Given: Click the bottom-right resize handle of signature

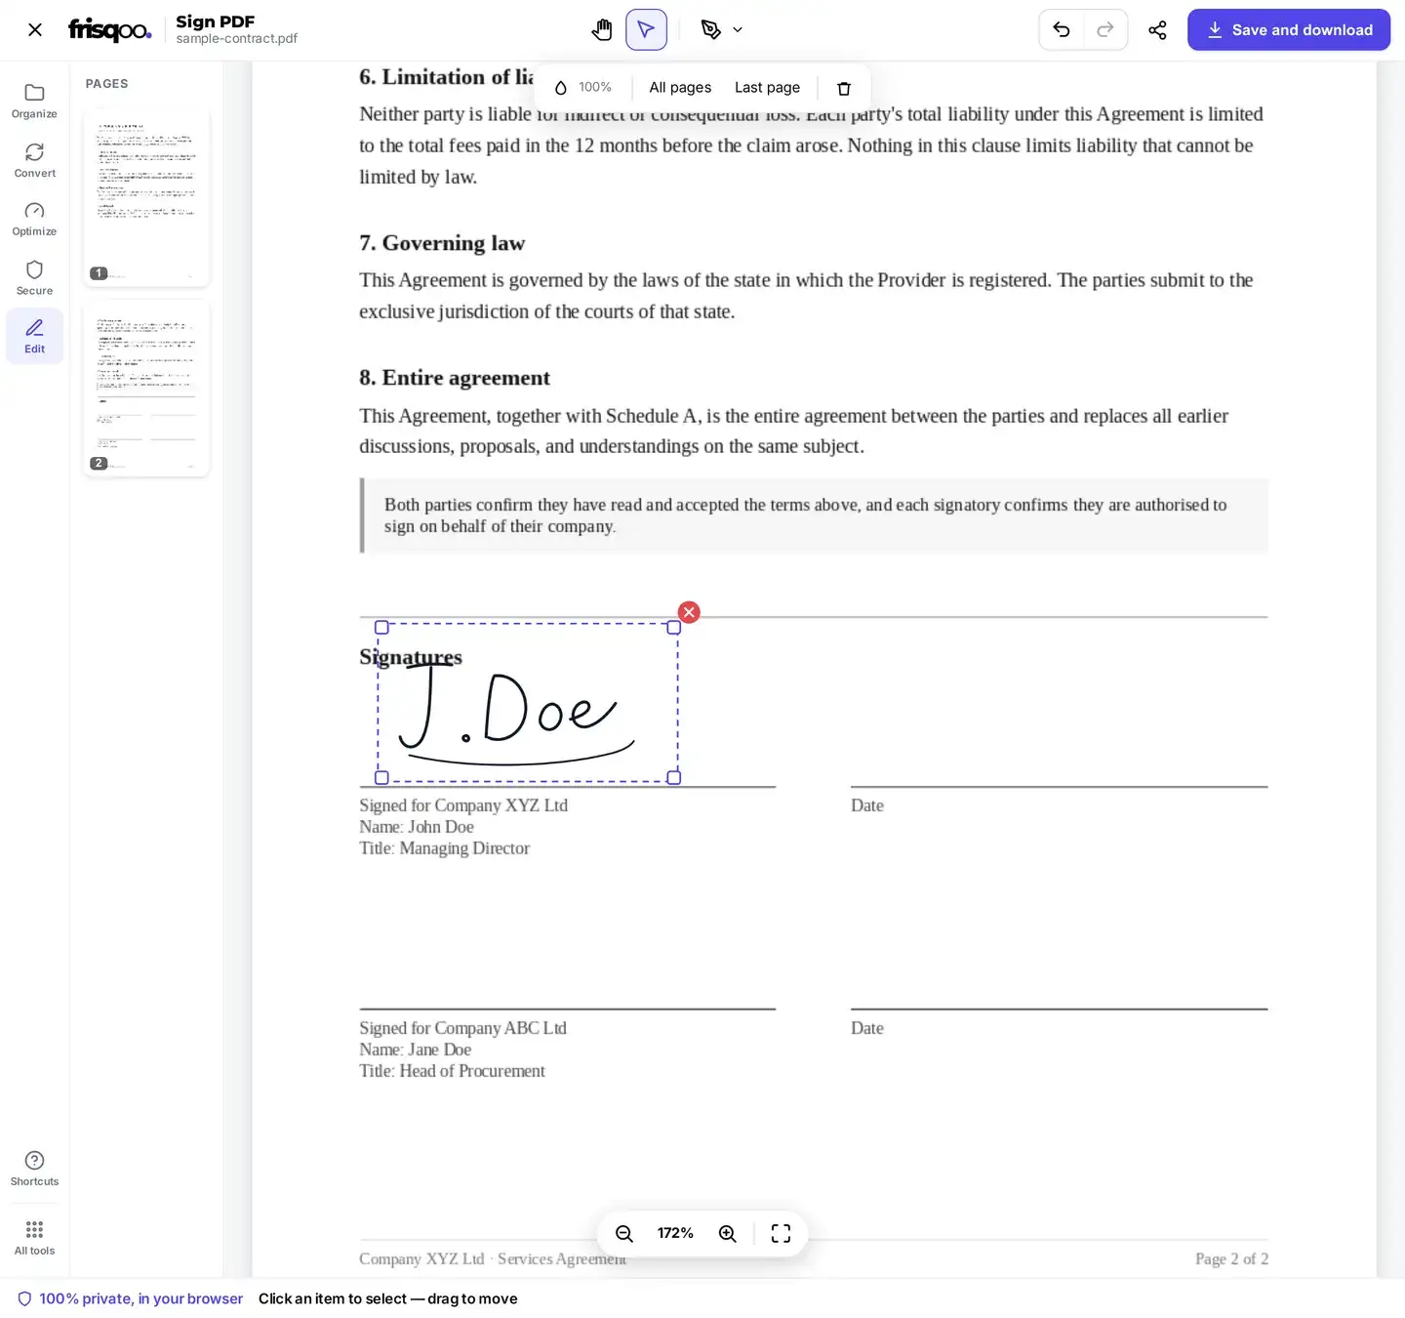Looking at the screenshot, I should click(673, 778).
